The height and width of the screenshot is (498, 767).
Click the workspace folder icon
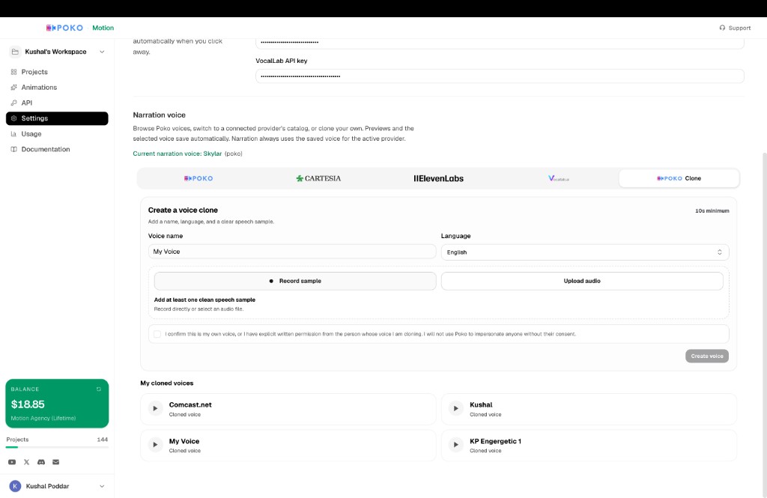point(15,52)
